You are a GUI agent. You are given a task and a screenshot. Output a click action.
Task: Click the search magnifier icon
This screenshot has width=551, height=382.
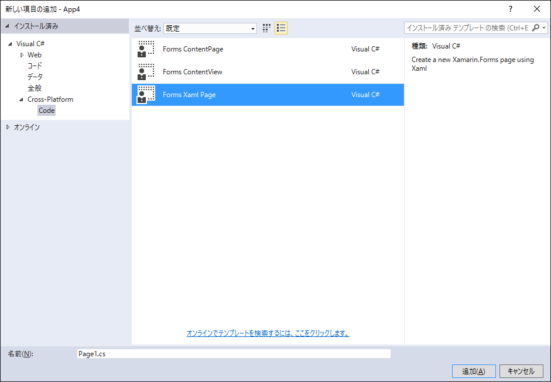[x=536, y=28]
